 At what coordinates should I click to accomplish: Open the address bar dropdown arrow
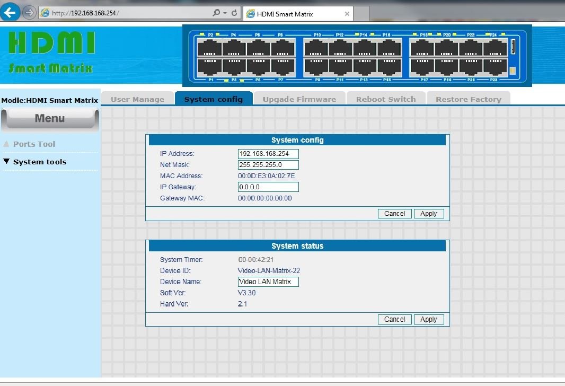[x=225, y=13]
